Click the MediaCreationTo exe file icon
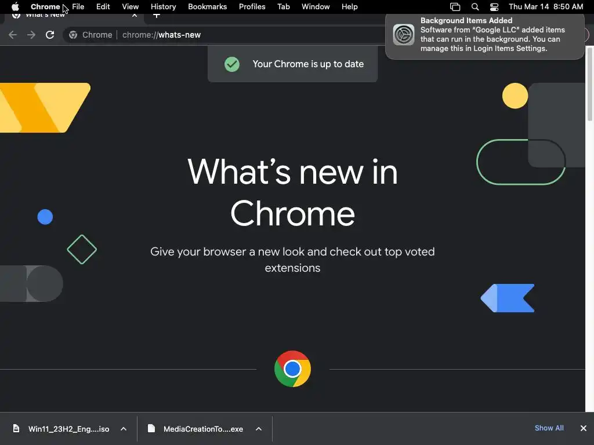This screenshot has width=594, height=445. click(151, 428)
